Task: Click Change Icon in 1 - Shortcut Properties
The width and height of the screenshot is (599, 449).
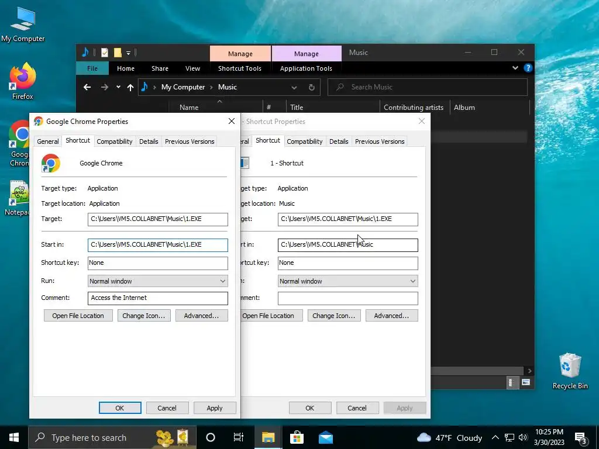Action: 333,316
